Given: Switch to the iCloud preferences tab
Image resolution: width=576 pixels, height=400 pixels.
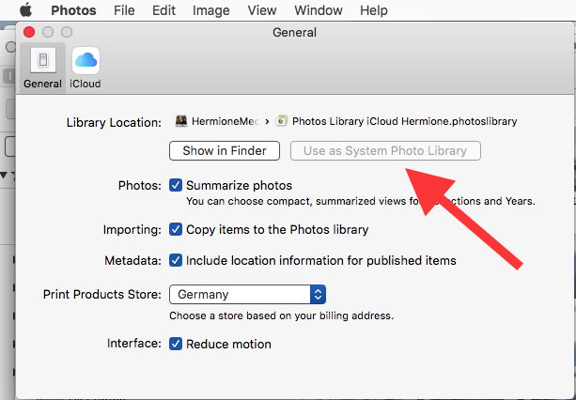Looking at the screenshot, I should 86,62.
